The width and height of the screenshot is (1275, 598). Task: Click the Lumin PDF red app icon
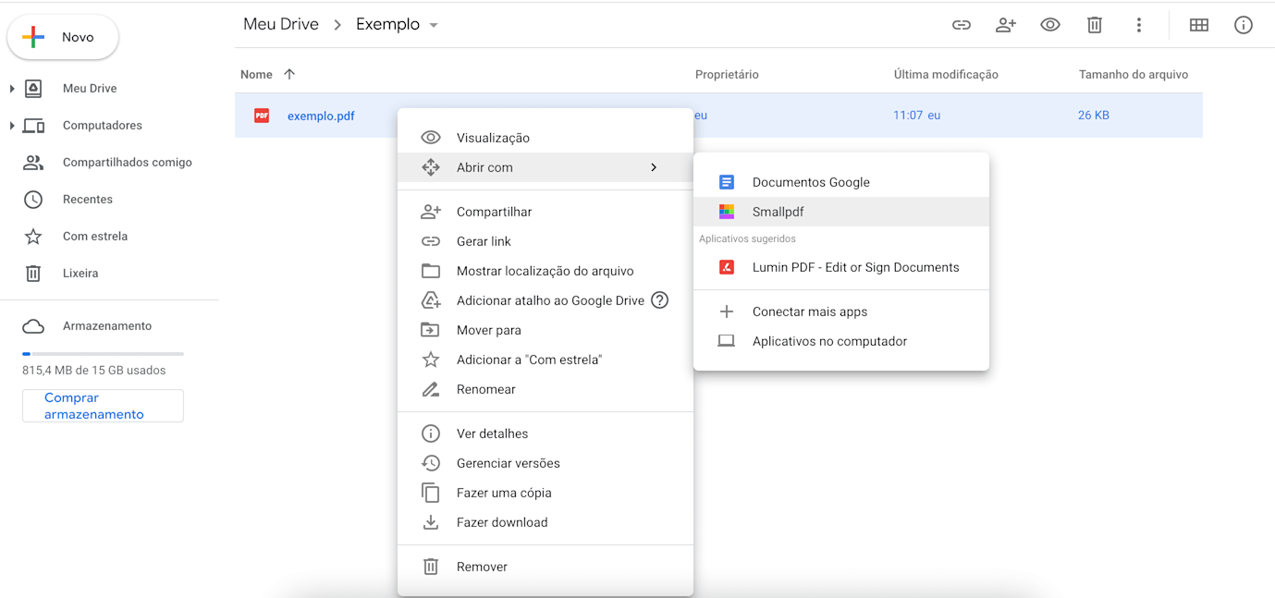tap(727, 267)
